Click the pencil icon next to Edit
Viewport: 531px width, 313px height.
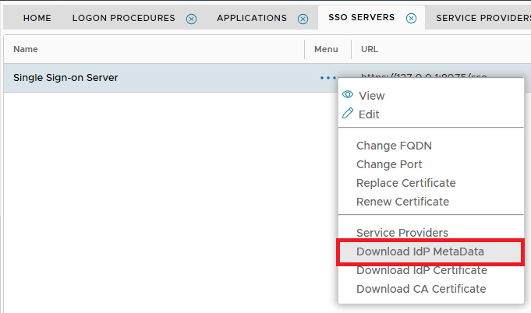[348, 114]
